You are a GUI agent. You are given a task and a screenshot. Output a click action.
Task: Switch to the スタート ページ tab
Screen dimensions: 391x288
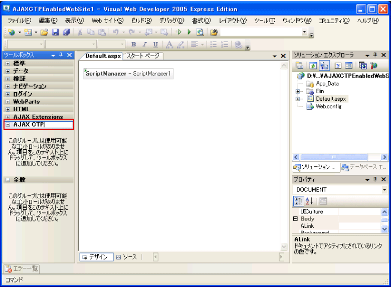tap(143, 56)
